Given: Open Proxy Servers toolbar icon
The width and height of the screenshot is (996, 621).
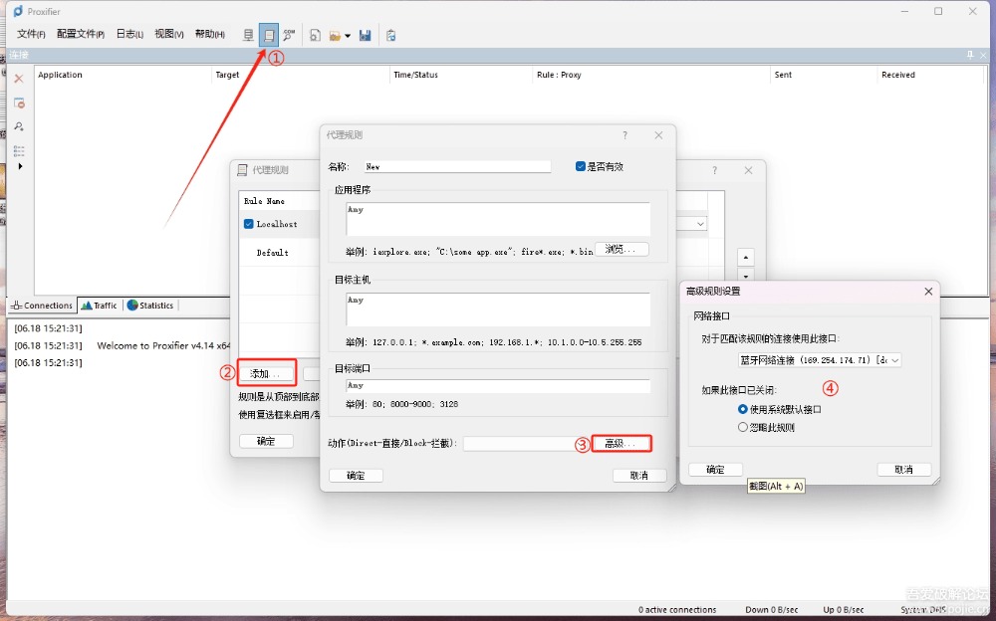Looking at the screenshot, I should pos(249,35).
